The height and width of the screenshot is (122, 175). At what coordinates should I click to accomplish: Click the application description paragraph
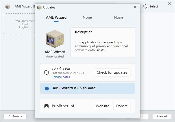(101, 46)
